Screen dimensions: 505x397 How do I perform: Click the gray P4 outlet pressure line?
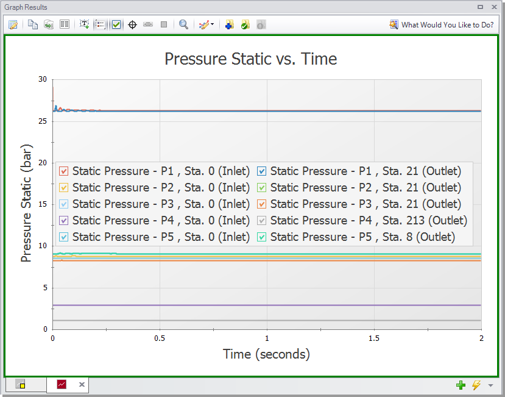click(x=267, y=320)
